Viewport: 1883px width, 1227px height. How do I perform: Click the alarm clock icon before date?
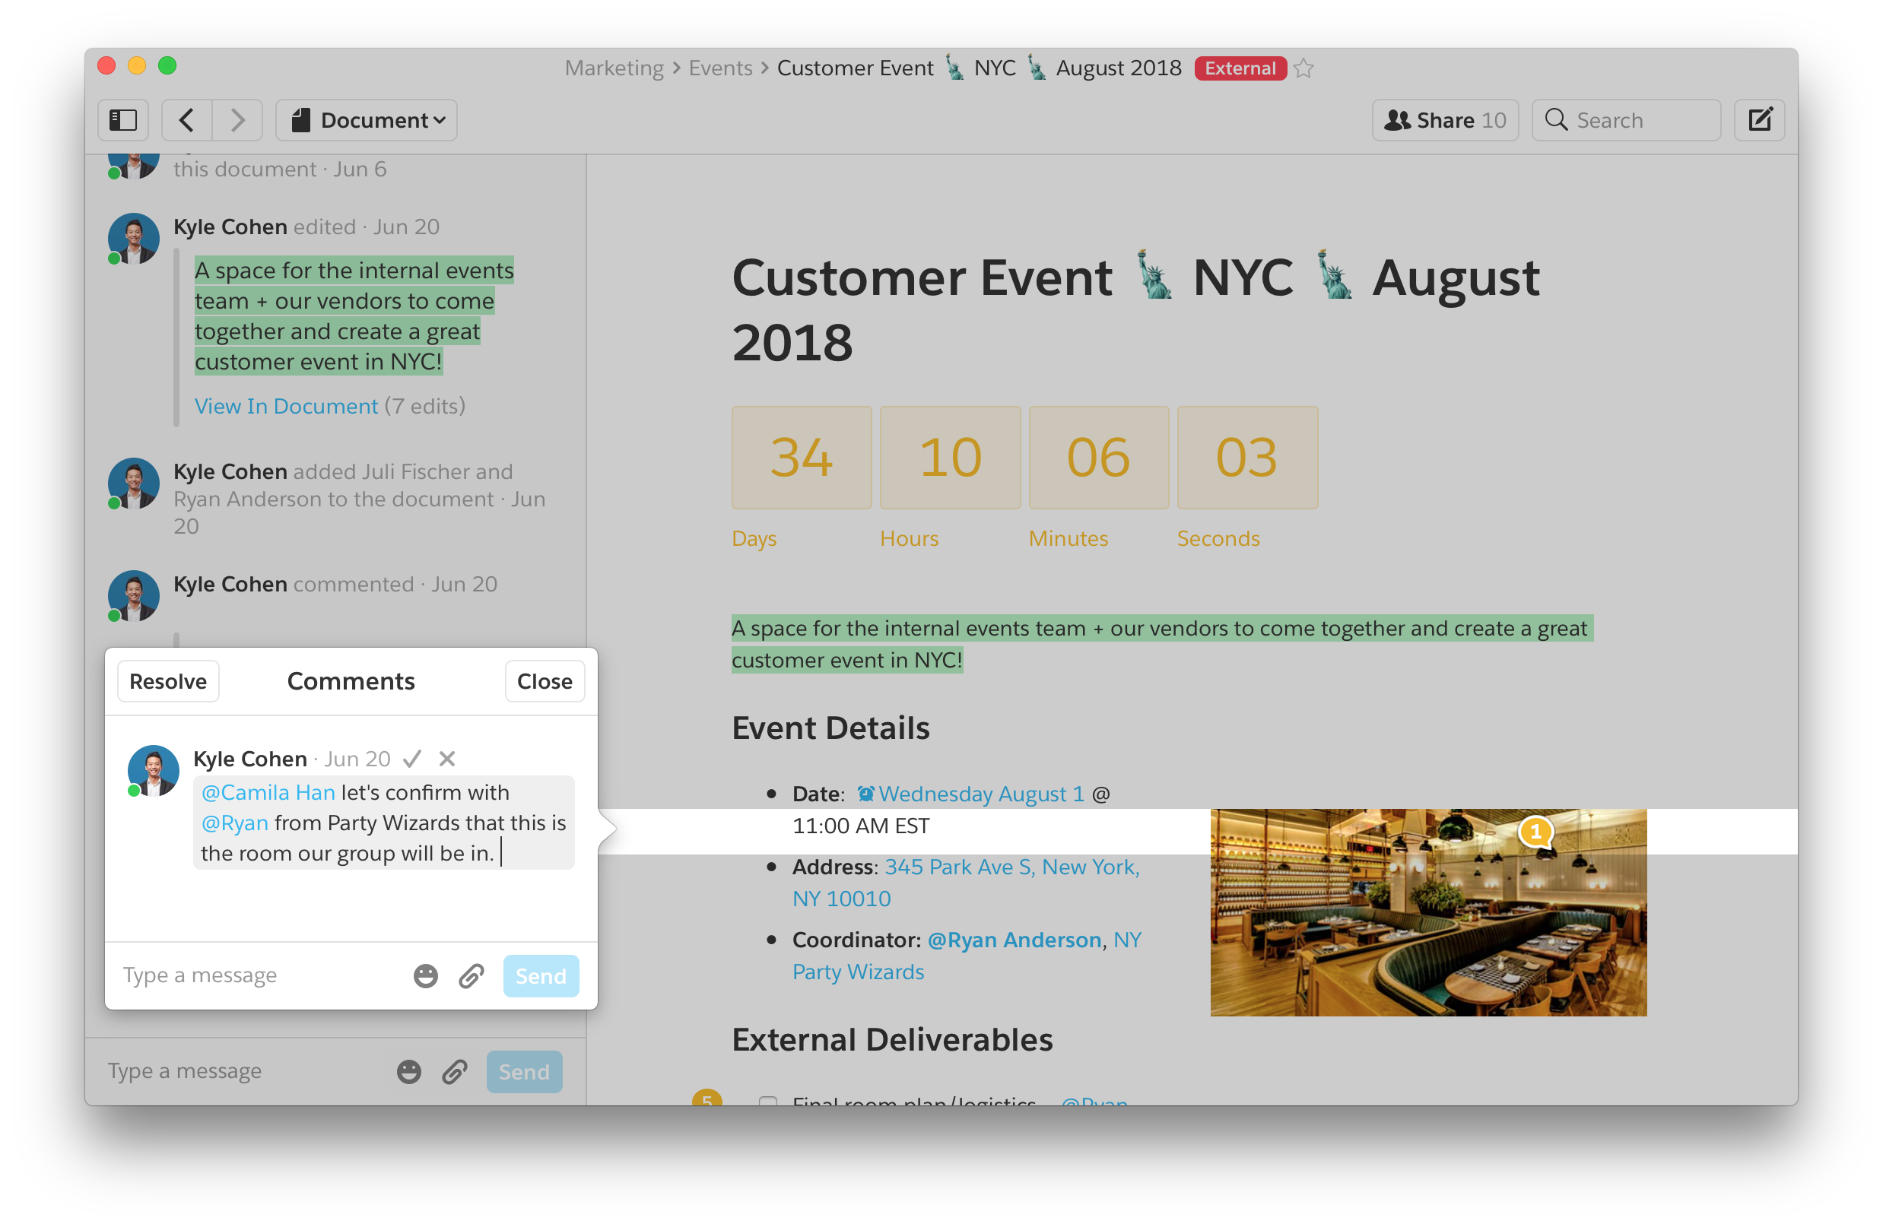click(866, 794)
